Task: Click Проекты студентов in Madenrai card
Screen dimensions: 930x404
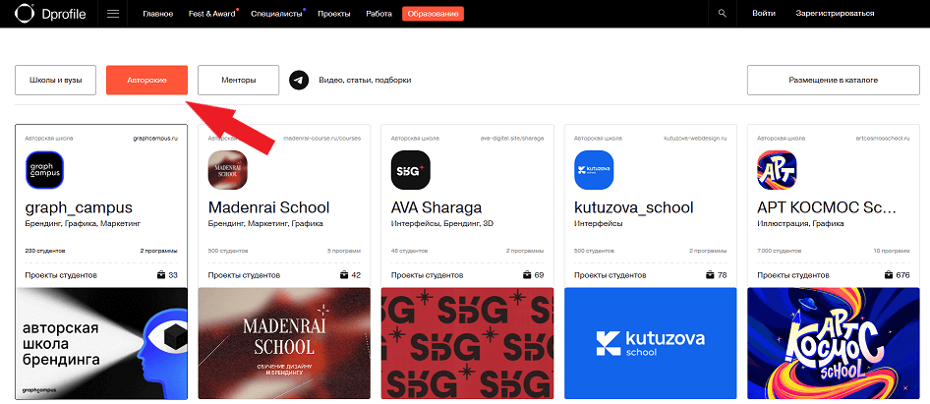Action: 245,275
